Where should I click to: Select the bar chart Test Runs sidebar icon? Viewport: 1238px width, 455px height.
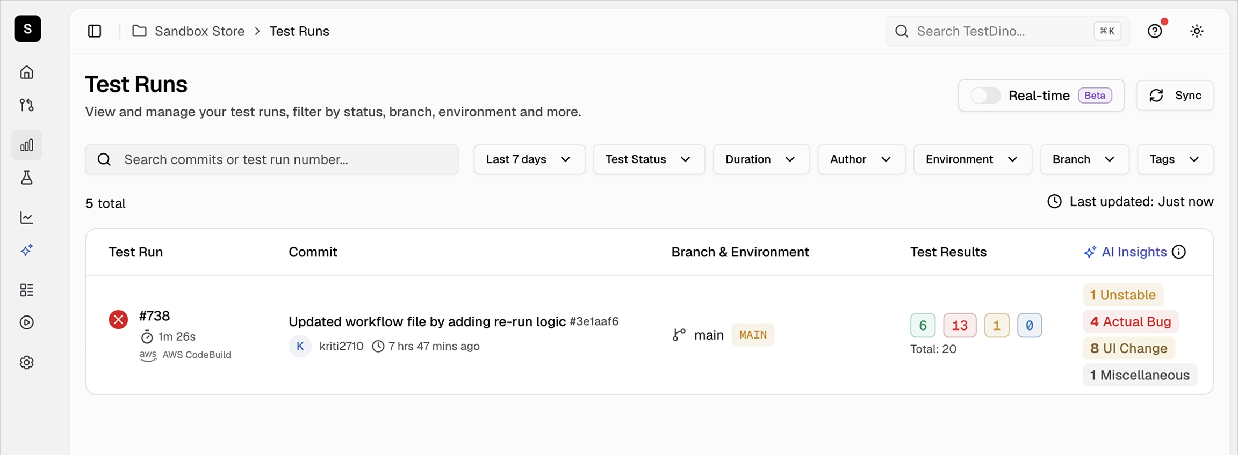tap(27, 145)
